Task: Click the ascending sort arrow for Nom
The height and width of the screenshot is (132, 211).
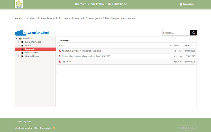Action: coord(170,46)
